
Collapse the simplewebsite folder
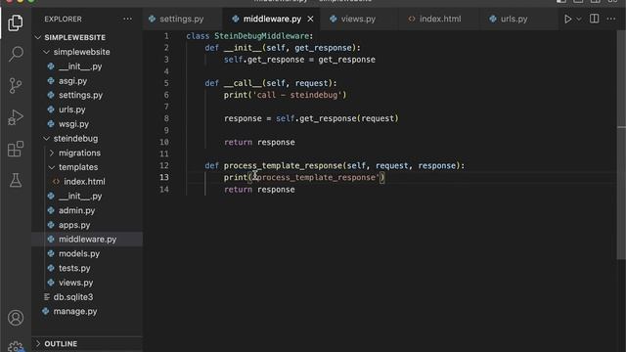click(81, 52)
